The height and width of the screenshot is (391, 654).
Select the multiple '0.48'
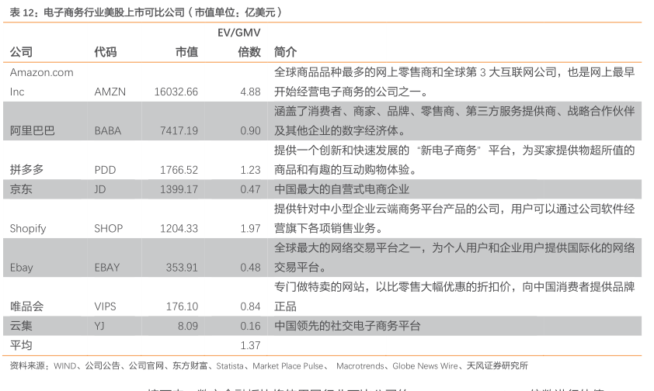pos(250,268)
